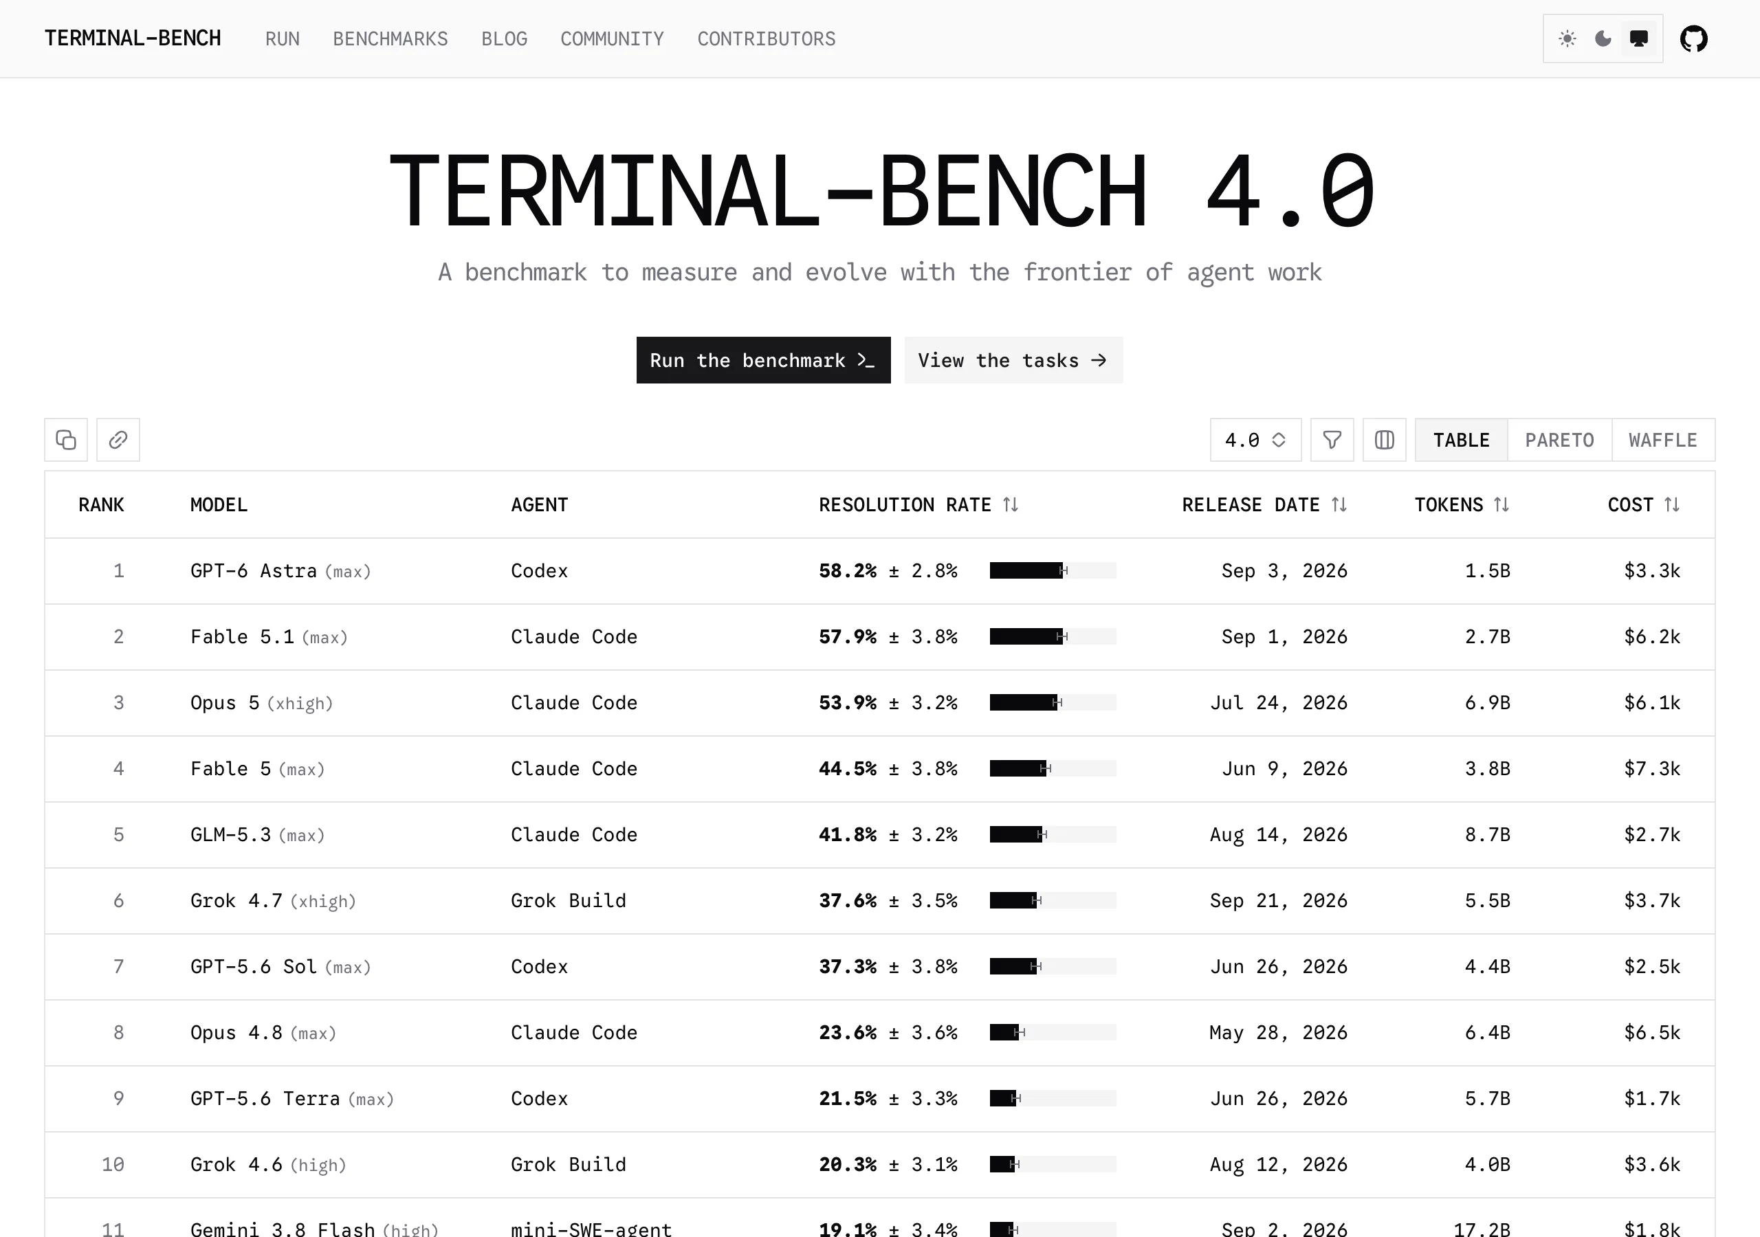1760x1237 pixels.
Task: Select the Grok 4.7 model name
Action: click(x=236, y=900)
